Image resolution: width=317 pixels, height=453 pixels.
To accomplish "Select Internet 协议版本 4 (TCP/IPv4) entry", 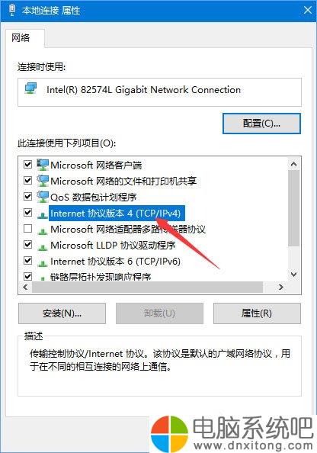I will [115, 214].
